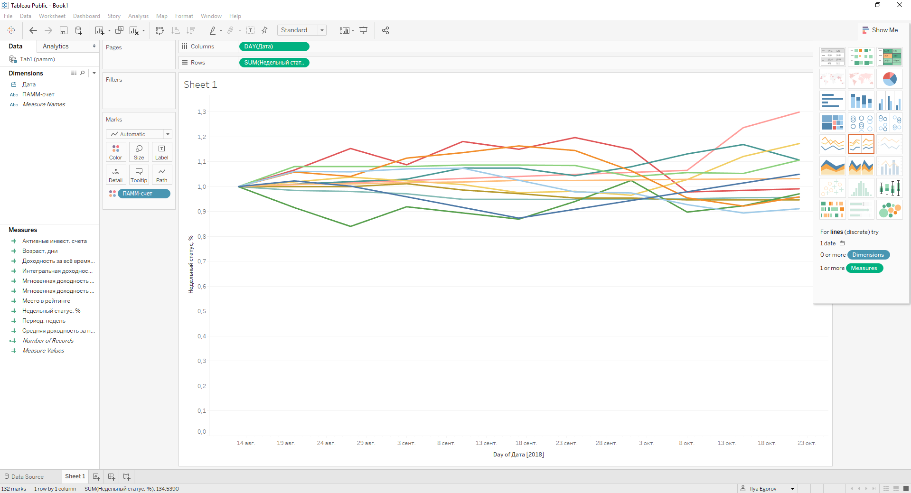911x493 pixels.
Task: Open the Label card in Marks
Action: pyautogui.click(x=162, y=152)
